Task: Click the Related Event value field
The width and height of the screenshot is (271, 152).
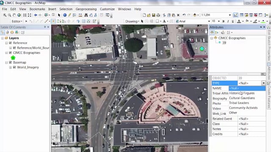Action: 252,119
